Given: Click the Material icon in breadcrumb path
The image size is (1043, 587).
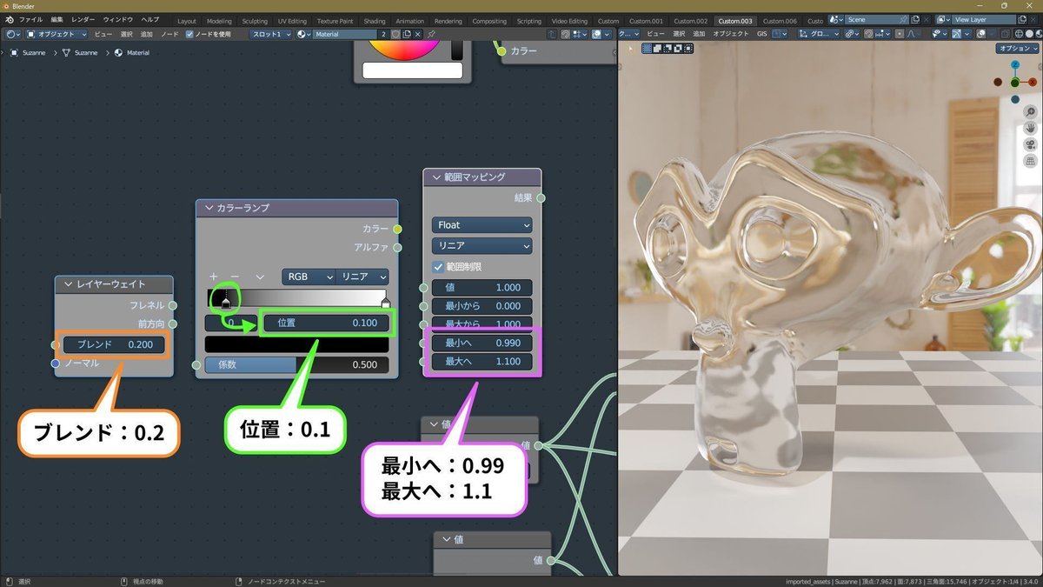Looking at the screenshot, I should coord(118,53).
